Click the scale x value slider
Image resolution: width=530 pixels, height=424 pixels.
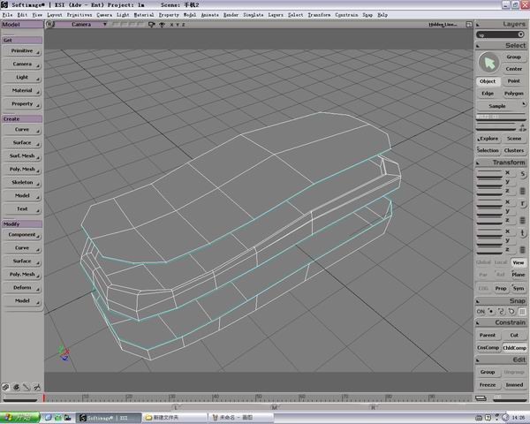coord(489,173)
